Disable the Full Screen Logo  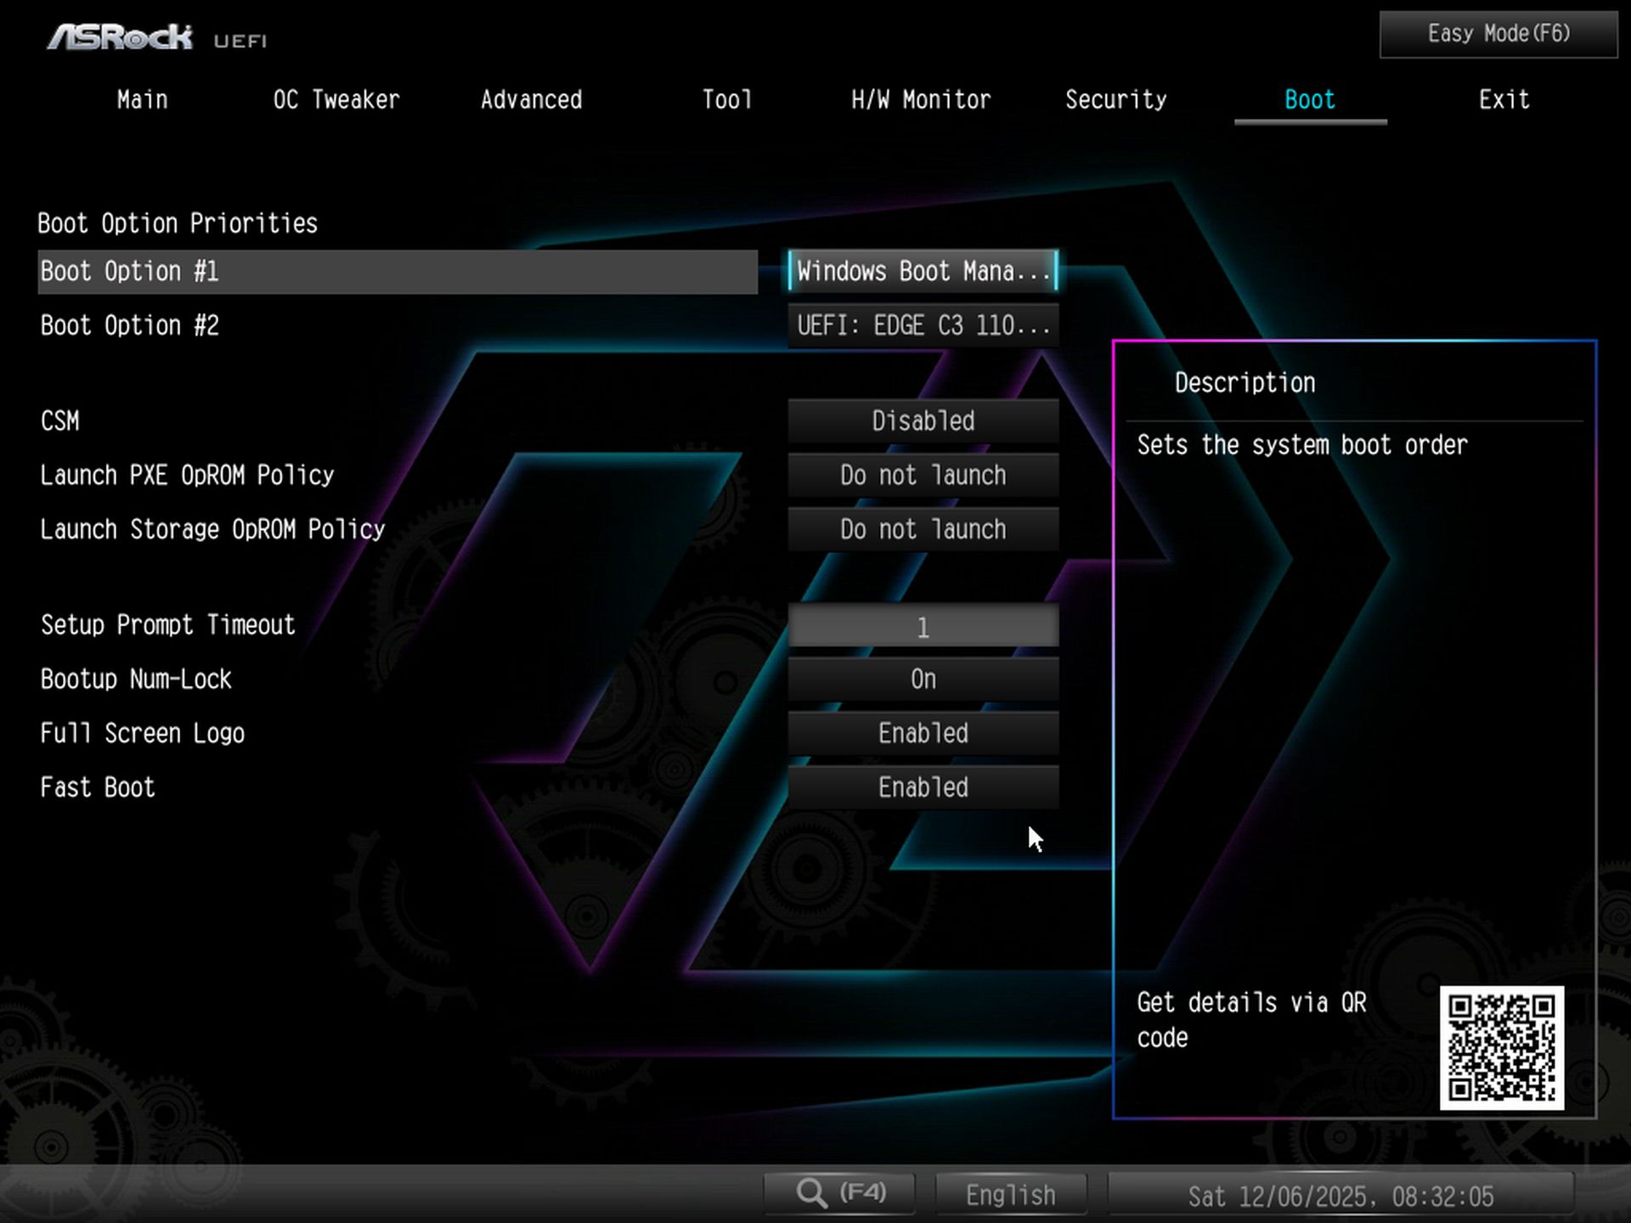[923, 733]
